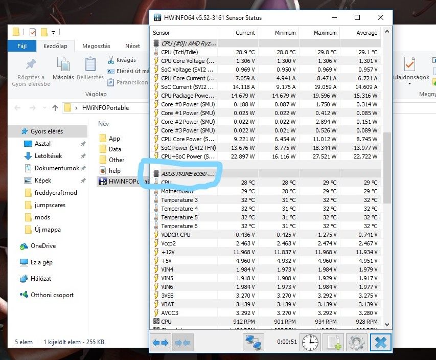Image resolution: width=436 pixels, height=360 pixels.
Task: Select the SoC Power (SVI2 TFN) sensor row
Action: tap(266, 148)
